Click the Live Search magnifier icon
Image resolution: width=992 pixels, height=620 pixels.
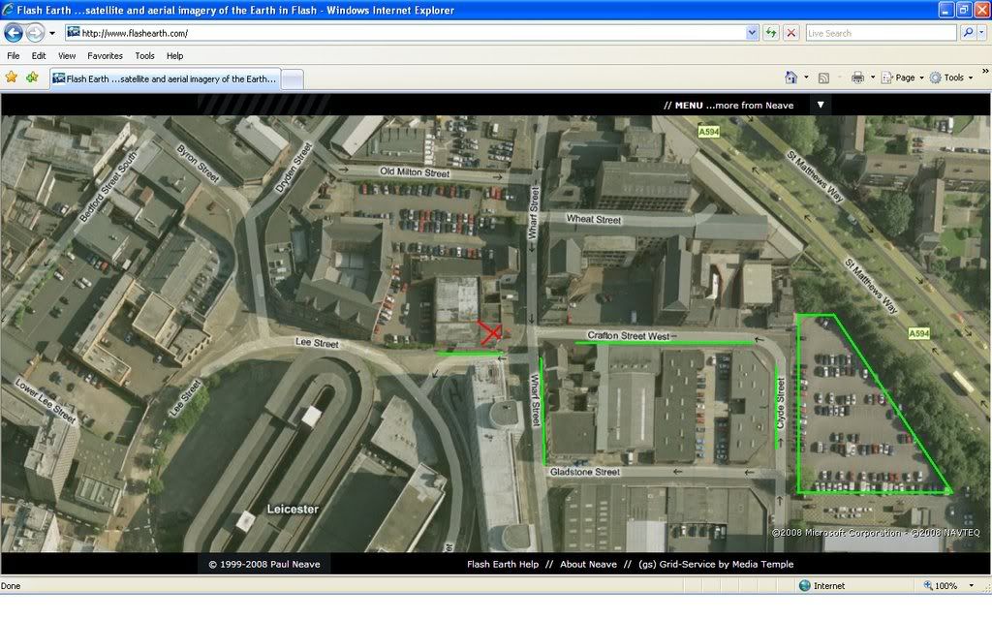(x=968, y=33)
